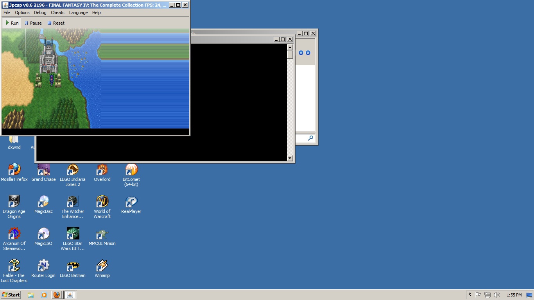Pause the emulator using the Pause button
Viewport: 534px width, 300px height.
[x=33, y=23]
